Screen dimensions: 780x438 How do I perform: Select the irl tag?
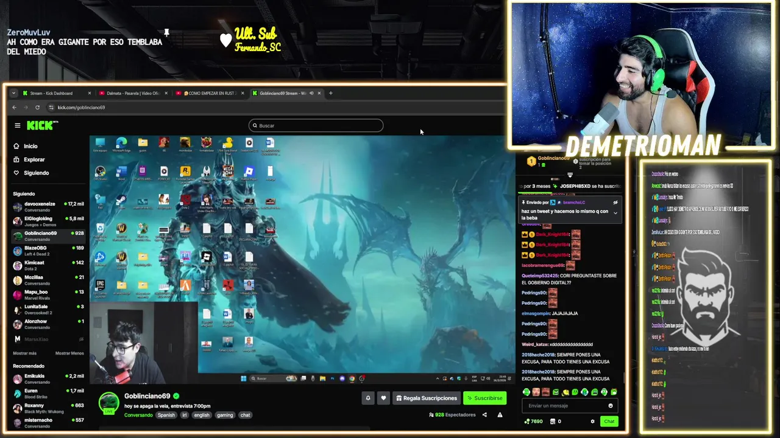185,415
